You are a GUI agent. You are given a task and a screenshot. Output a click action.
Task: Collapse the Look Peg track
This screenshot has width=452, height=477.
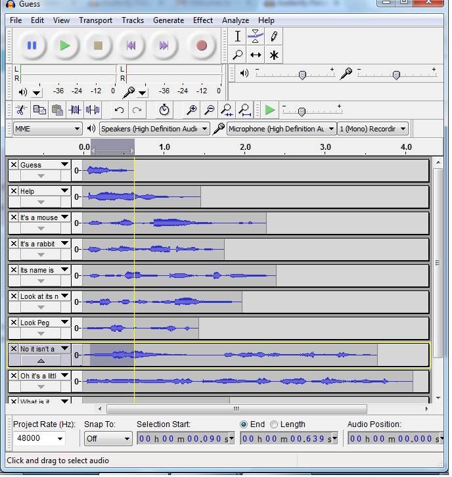[x=41, y=334]
